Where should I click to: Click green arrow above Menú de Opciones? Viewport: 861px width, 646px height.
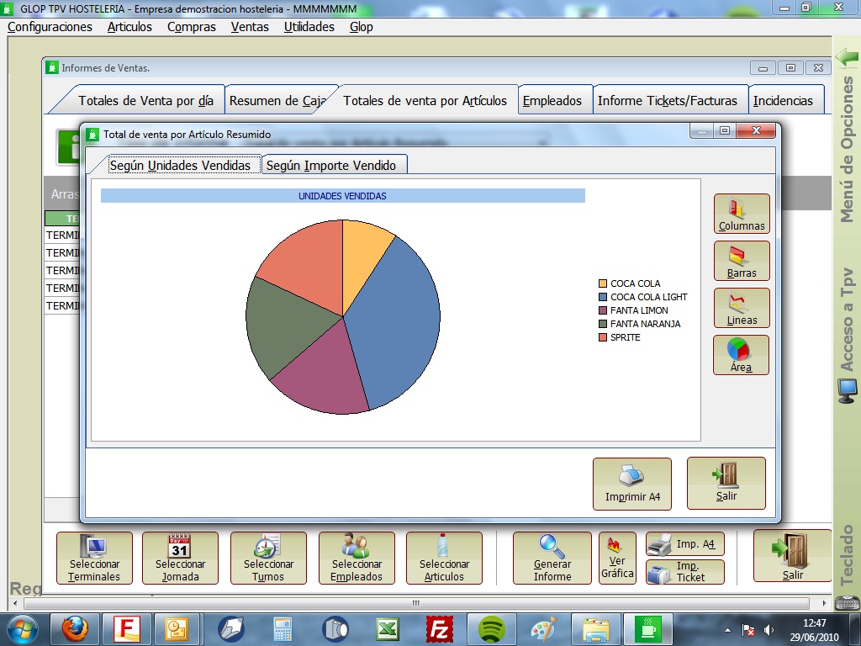[x=848, y=56]
